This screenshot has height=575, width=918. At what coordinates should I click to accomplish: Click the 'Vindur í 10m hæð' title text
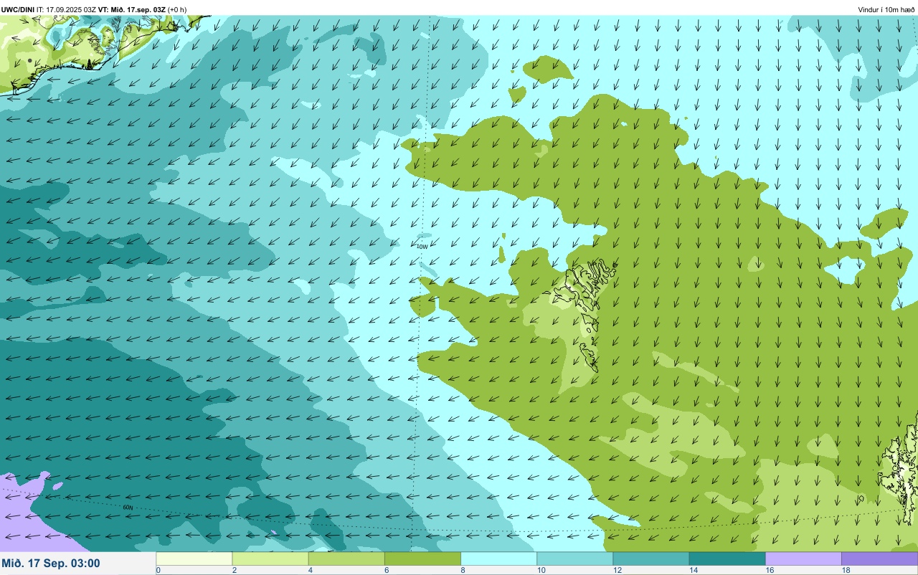886,9
